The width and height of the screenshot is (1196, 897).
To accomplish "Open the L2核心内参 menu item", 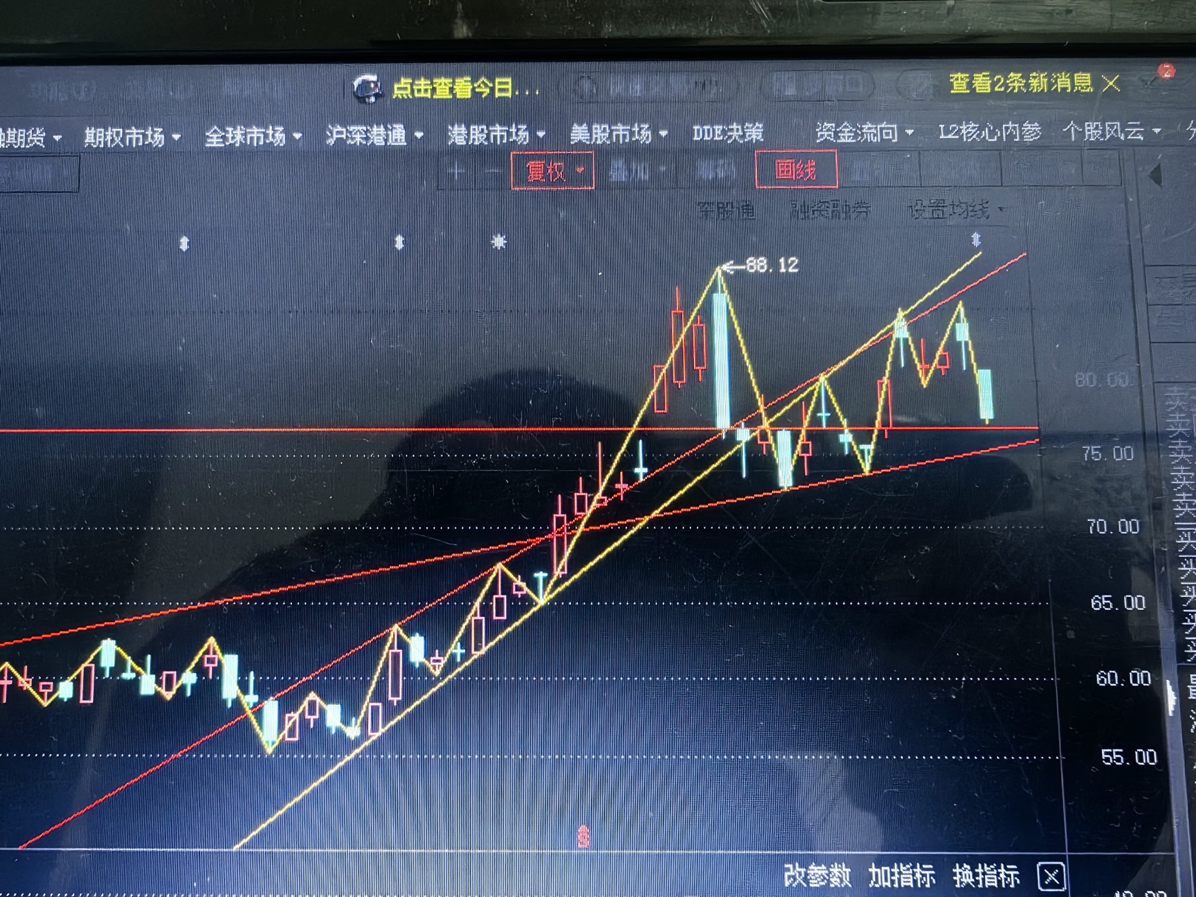I will click(x=989, y=132).
